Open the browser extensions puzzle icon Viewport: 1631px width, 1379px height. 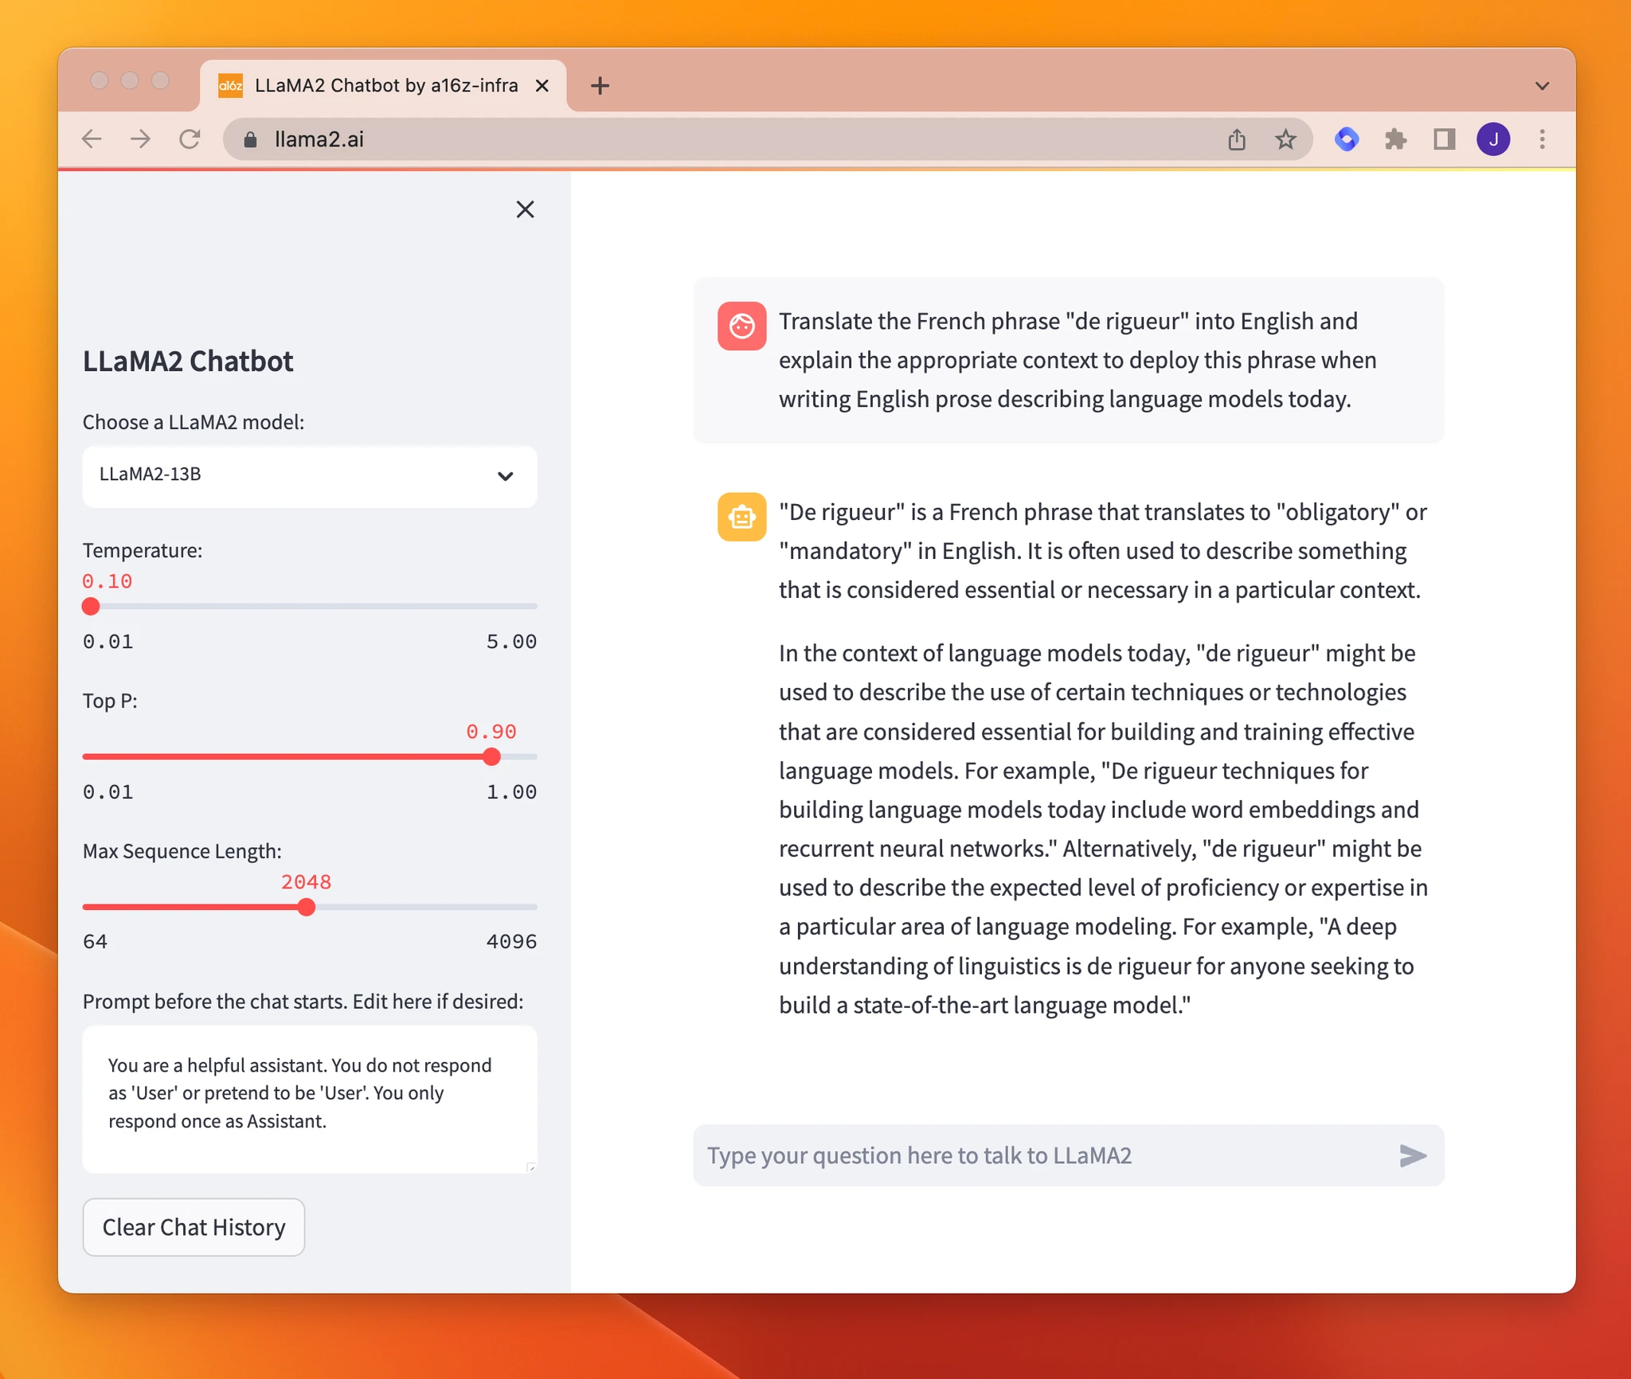1396,139
